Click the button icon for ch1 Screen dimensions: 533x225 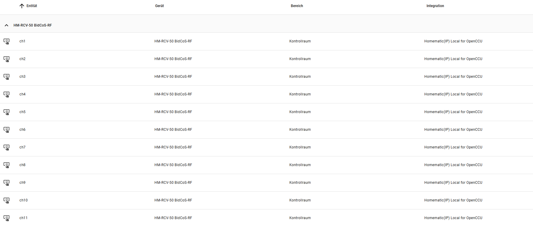(x=6, y=41)
